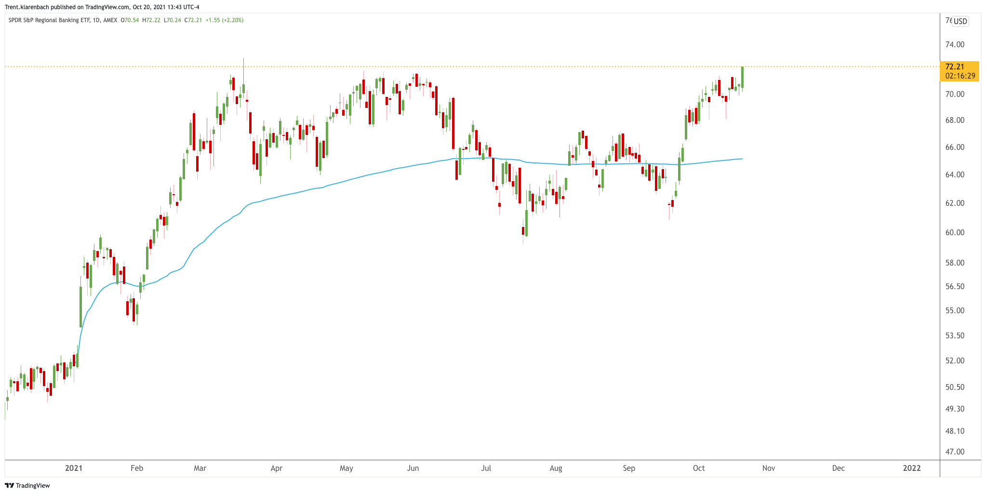Image resolution: width=986 pixels, height=494 pixels.
Task: Click the current price tag 72.21
Action: pos(955,67)
